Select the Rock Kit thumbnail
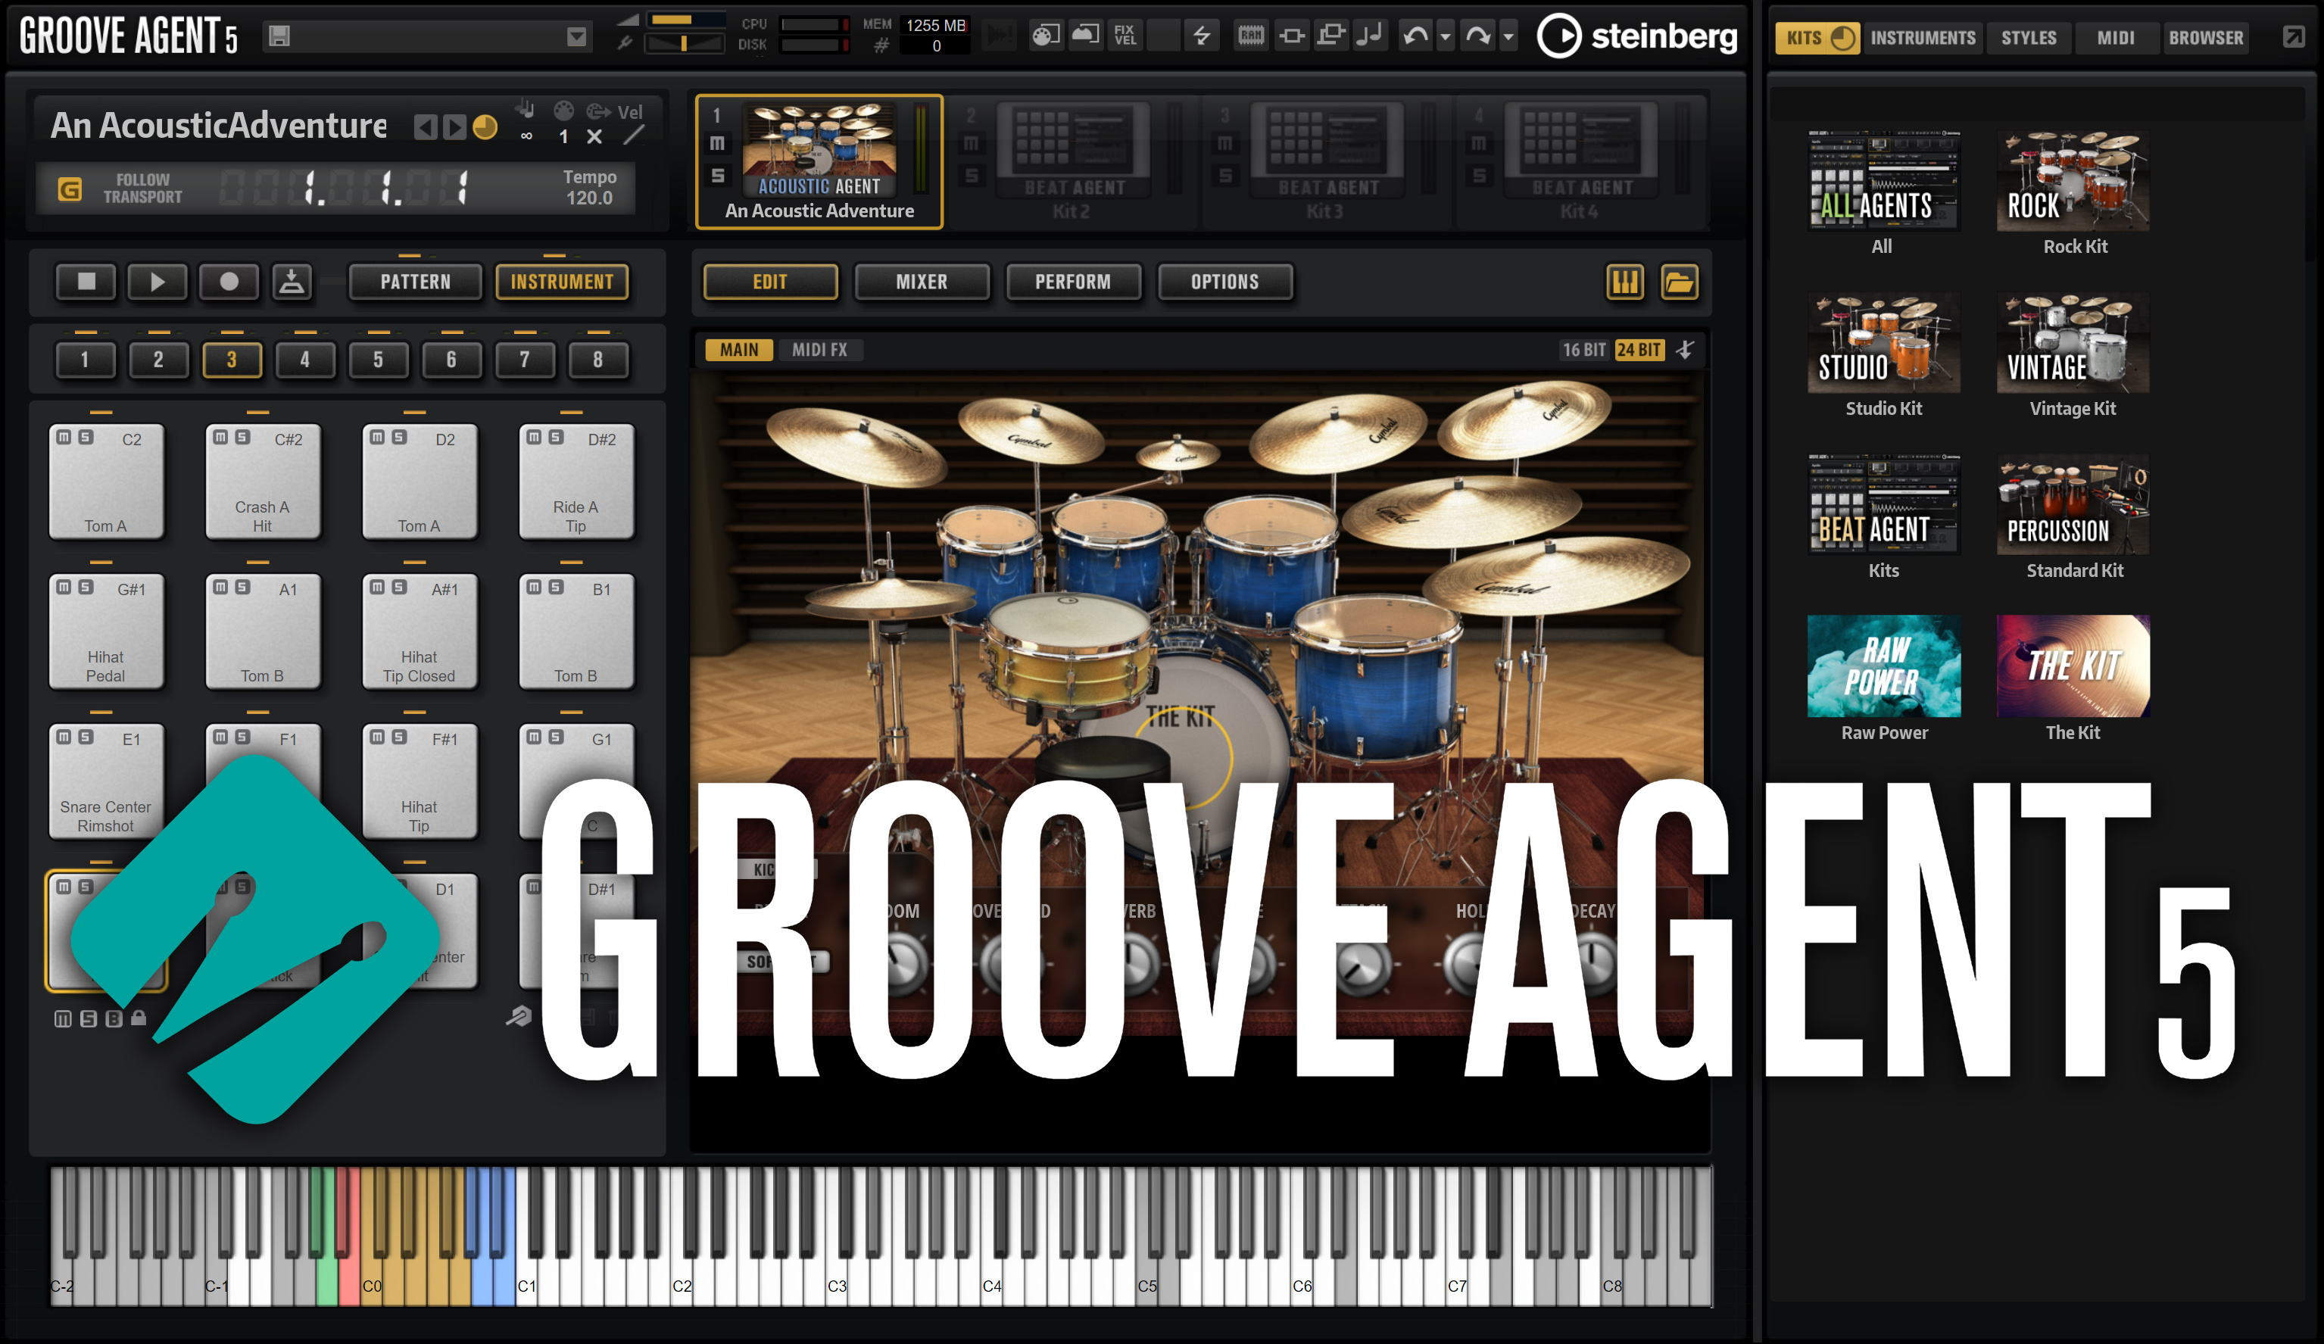Viewport: 2324px width, 1344px height. [x=2073, y=181]
